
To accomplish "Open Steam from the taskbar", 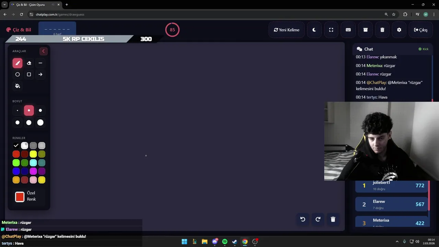I will point(235,242).
